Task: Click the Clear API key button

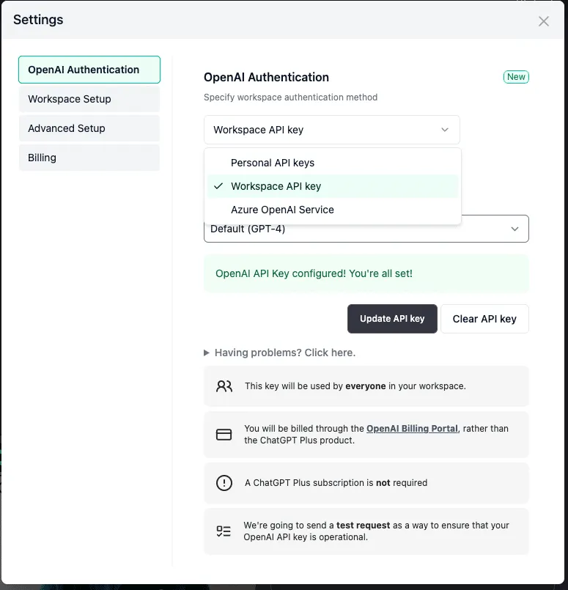Action: click(x=484, y=319)
